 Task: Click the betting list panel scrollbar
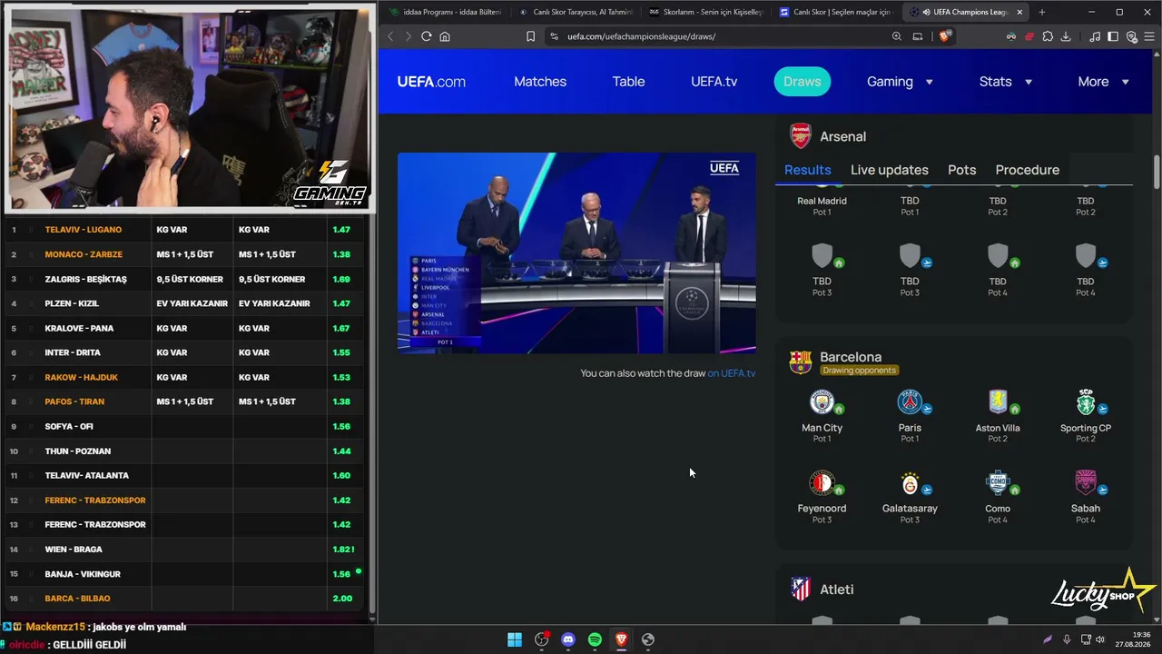tap(372, 414)
